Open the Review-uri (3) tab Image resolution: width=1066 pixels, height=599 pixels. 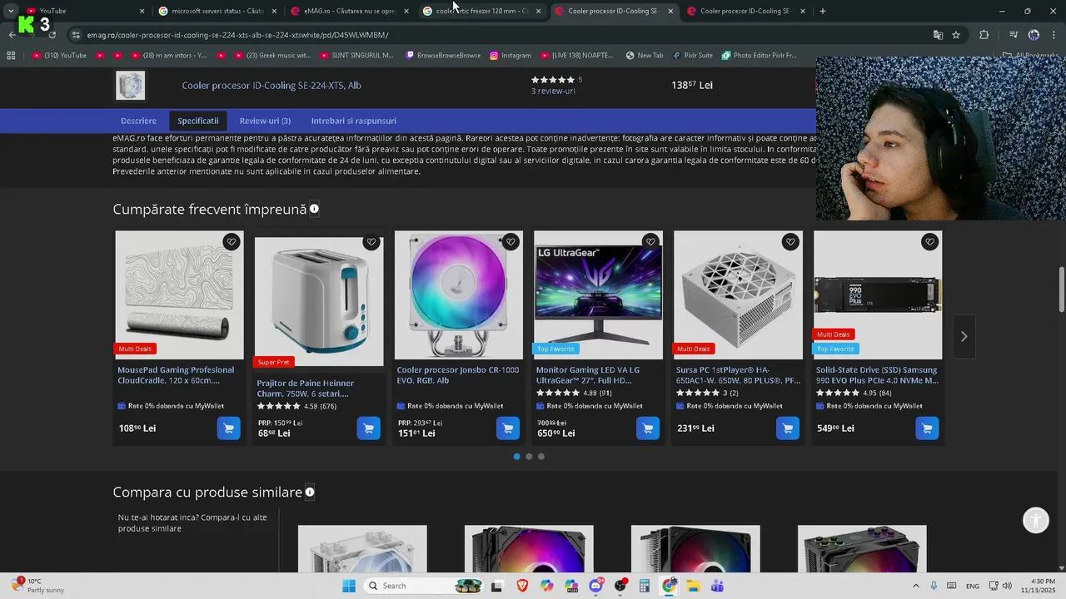tap(265, 121)
